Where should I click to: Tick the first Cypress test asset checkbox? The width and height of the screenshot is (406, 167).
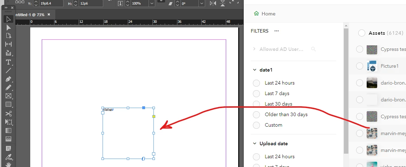pos(360,49)
